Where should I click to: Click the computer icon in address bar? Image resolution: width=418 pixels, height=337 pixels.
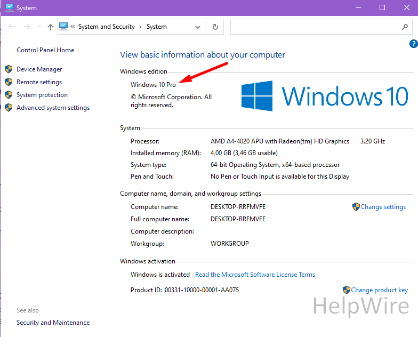[x=63, y=27]
